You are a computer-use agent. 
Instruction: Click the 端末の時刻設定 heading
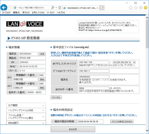[63, 110]
